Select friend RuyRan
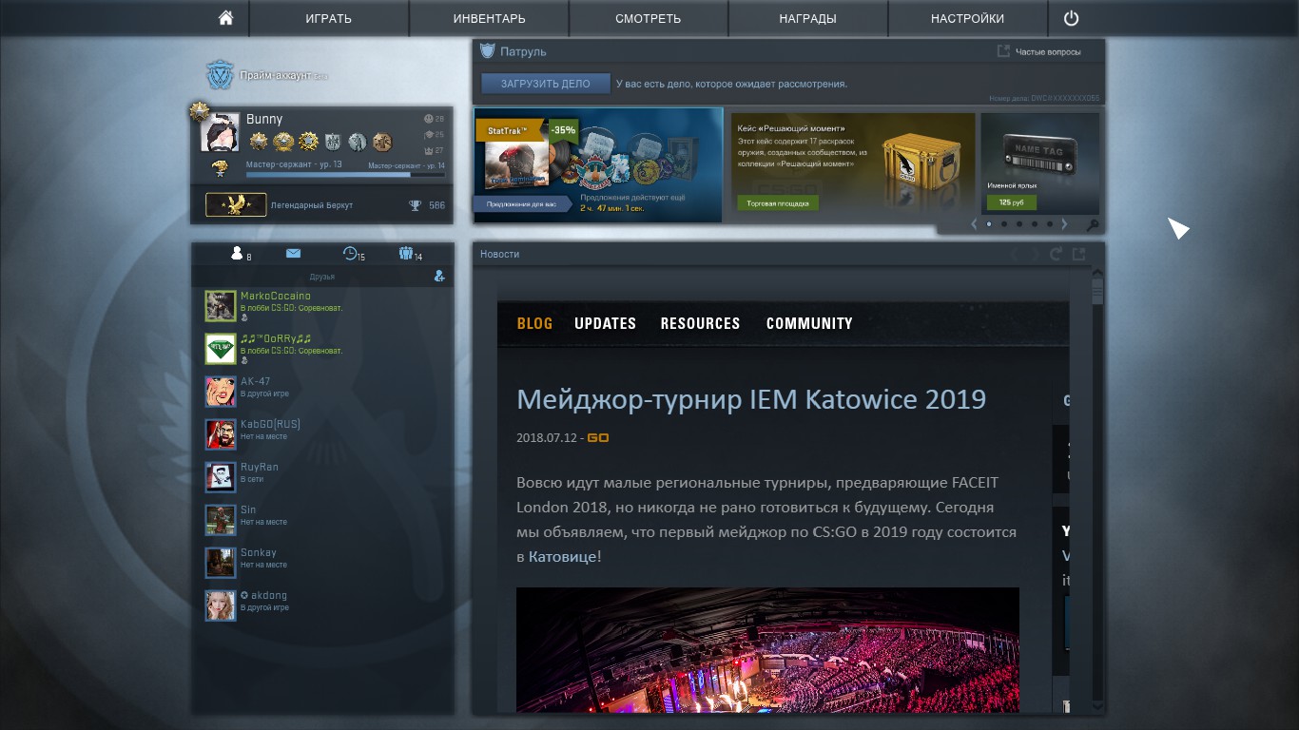 pyautogui.click(x=322, y=477)
